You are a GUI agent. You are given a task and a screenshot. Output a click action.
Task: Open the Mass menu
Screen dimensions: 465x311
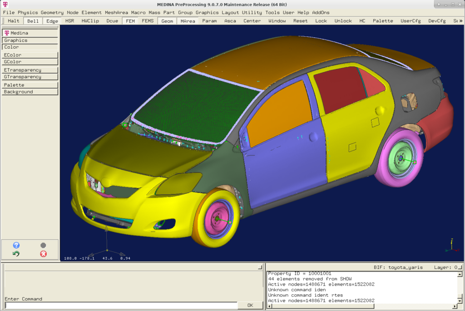154,12
